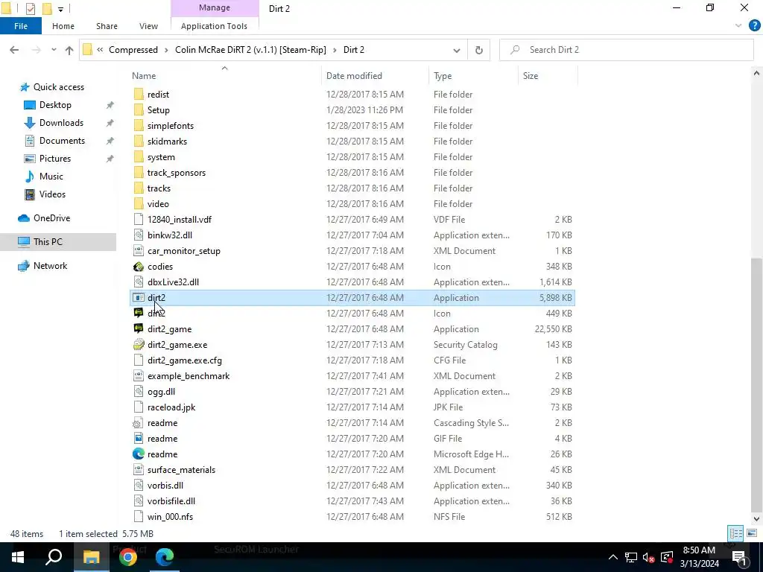Click the muted volume tray icon
Screen dimensions: 763x572
(648, 557)
